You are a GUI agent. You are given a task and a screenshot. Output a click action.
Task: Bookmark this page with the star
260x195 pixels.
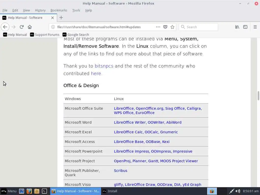tap(172, 27)
